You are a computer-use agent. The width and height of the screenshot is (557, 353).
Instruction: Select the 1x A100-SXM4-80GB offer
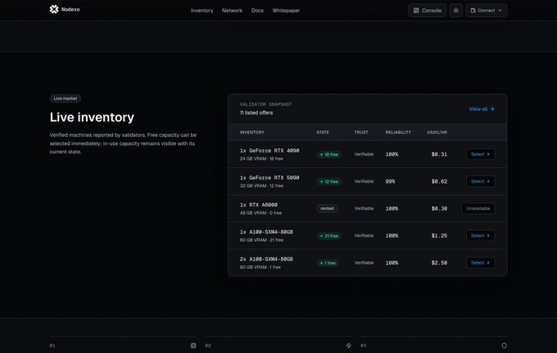click(x=480, y=236)
